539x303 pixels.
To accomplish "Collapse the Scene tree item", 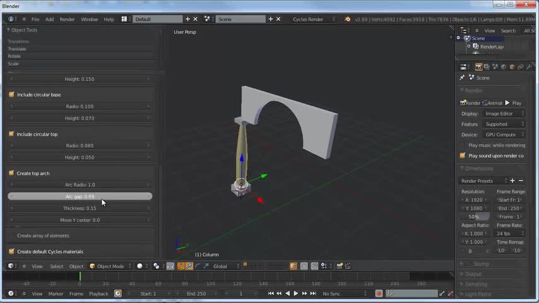I will [x=459, y=38].
